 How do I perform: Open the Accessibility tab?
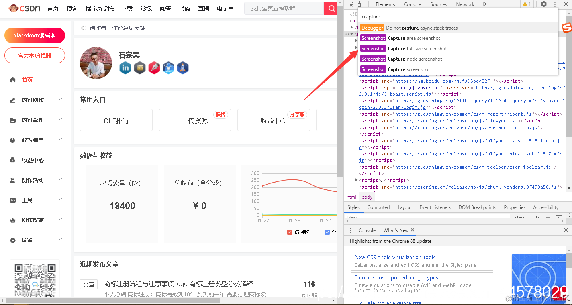coord(546,207)
